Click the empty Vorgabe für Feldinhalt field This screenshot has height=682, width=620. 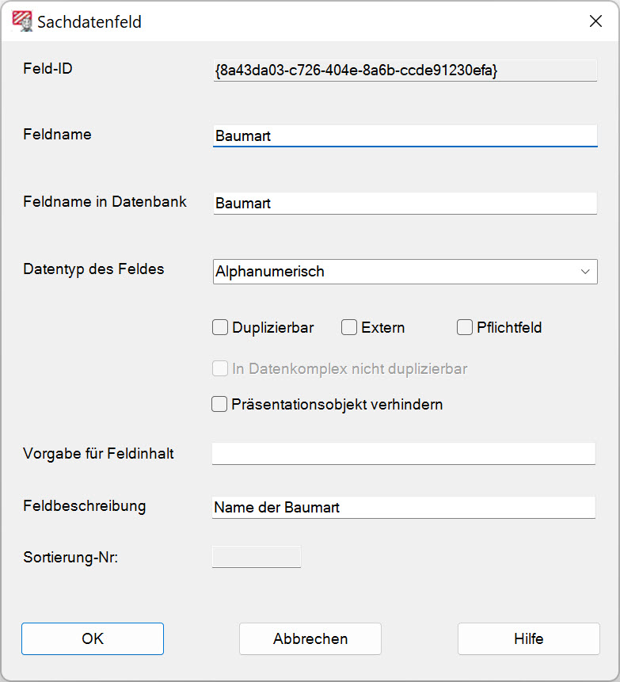click(x=404, y=454)
